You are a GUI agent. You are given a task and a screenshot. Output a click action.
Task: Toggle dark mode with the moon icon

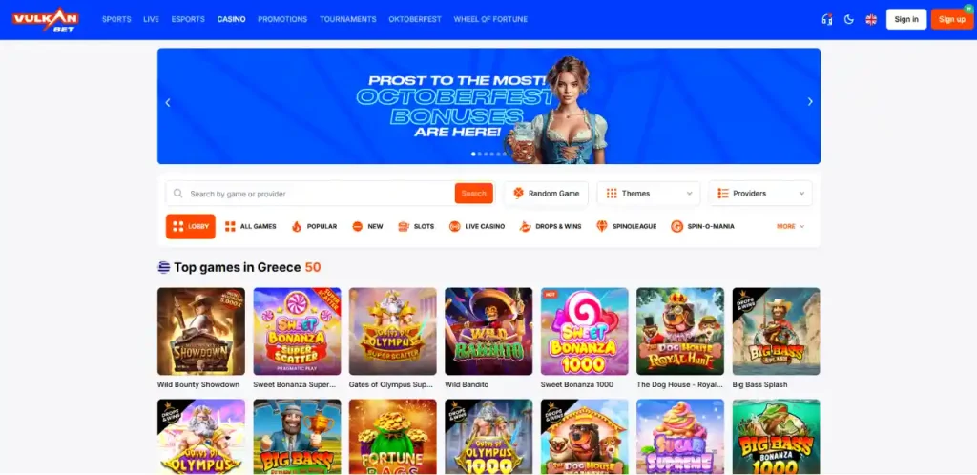pyautogui.click(x=848, y=19)
